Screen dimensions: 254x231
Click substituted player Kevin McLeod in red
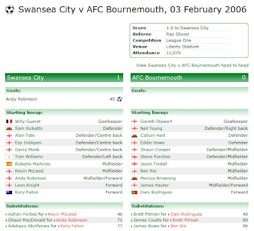click(62, 214)
